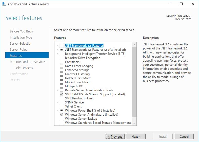199x142 pixels.
Task: Go to Before You Begin step
Action: point(22,31)
